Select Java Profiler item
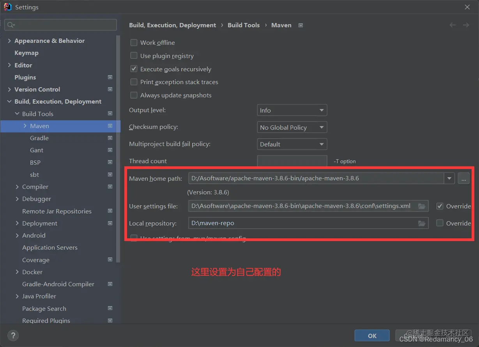This screenshot has width=479, height=347. click(39, 296)
